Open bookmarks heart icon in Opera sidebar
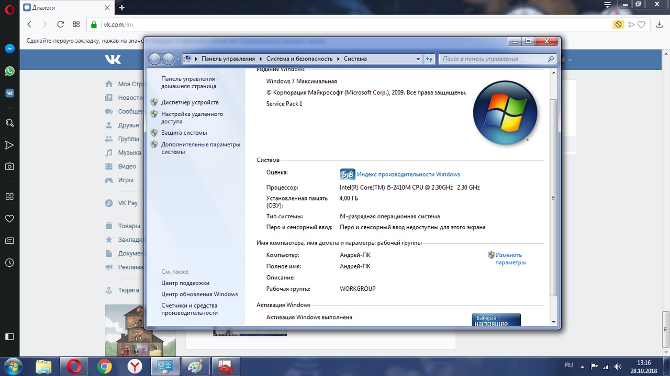 point(9,218)
